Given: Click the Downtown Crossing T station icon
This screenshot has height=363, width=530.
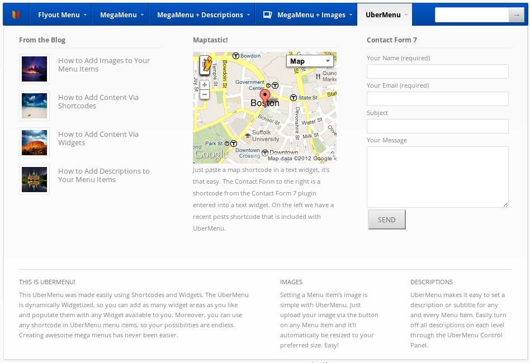Looking at the screenshot, I should point(265,152).
